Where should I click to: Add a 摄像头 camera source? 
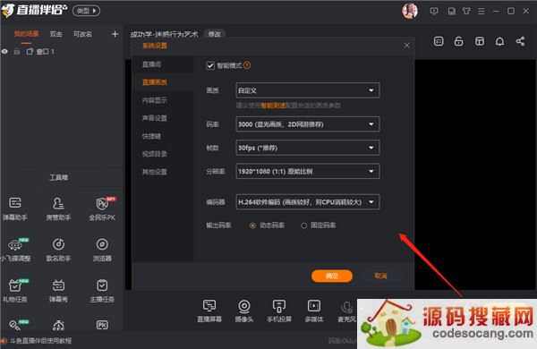244,311
